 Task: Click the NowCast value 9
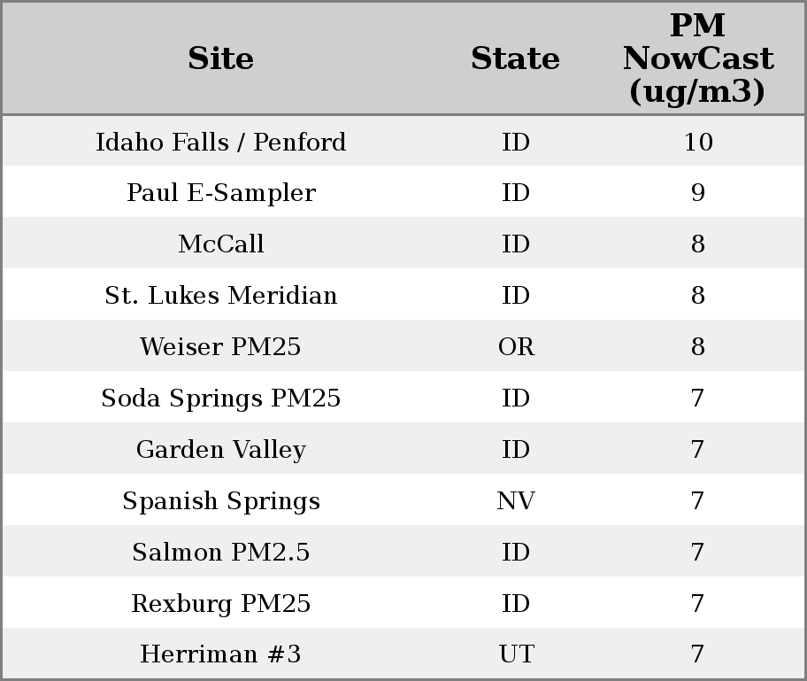pos(697,193)
